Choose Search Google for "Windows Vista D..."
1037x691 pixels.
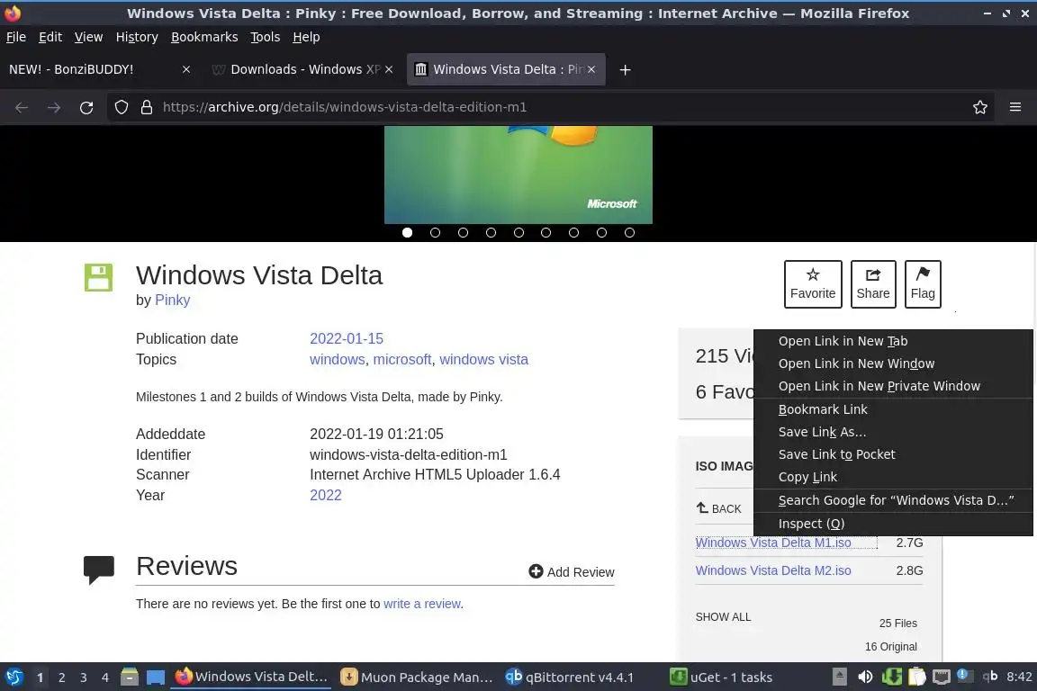[893, 500]
